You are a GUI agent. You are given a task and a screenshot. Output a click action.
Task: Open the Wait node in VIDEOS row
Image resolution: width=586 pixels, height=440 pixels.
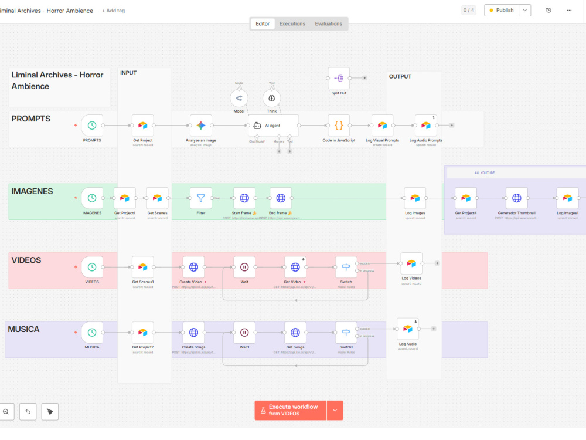[244, 267]
